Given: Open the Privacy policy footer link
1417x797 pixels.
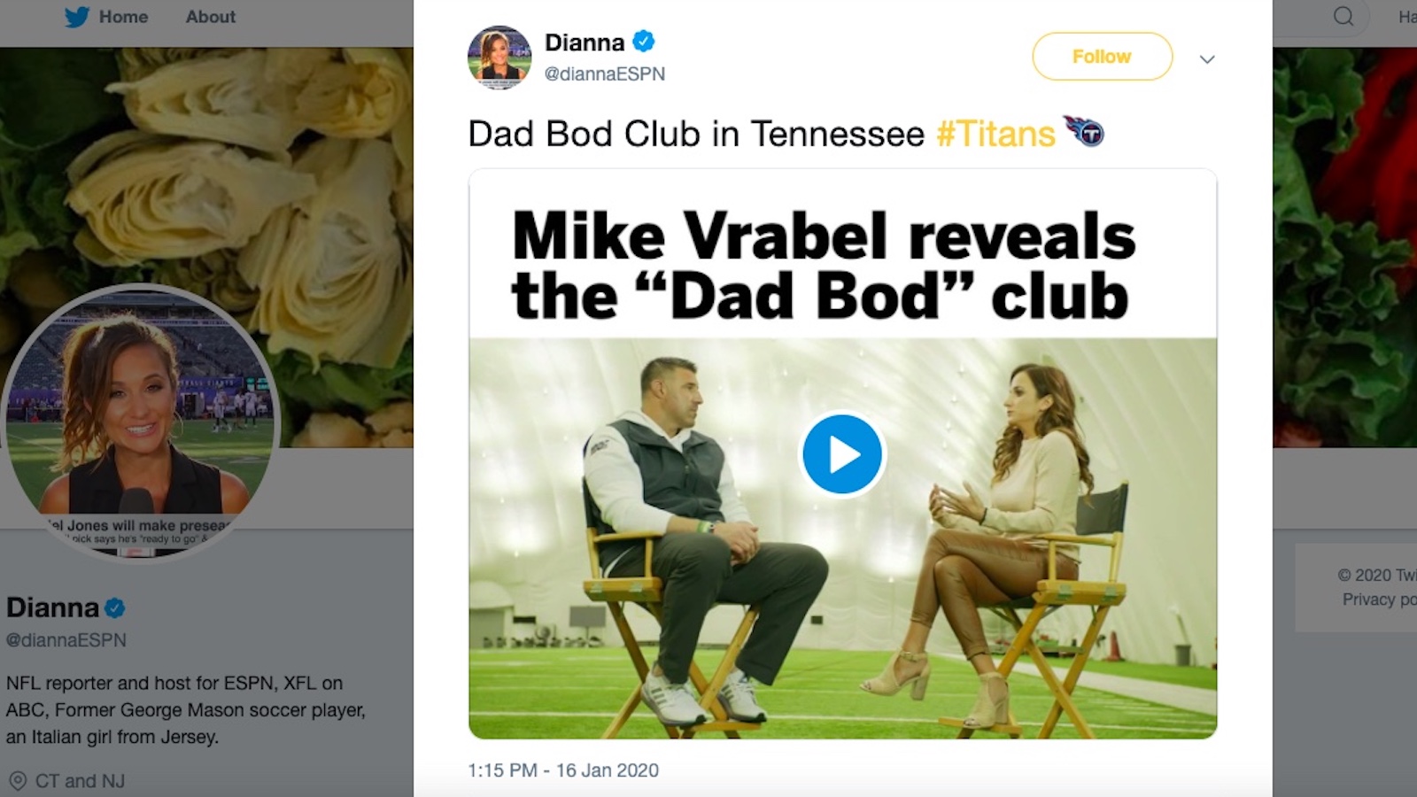Looking at the screenshot, I should tap(1378, 600).
